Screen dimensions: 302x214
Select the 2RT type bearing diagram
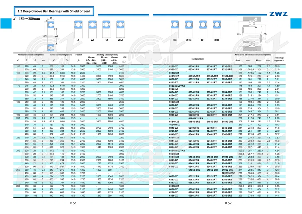click(217, 29)
